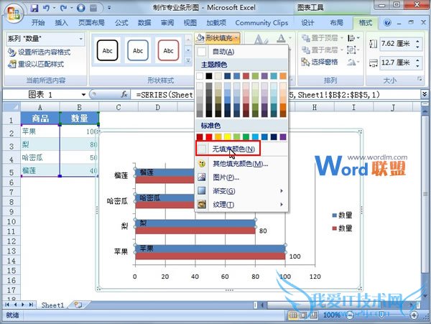Open the Page Layout (页面布局) tab
This screenshot has width=431, height=324.
pos(91,22)
